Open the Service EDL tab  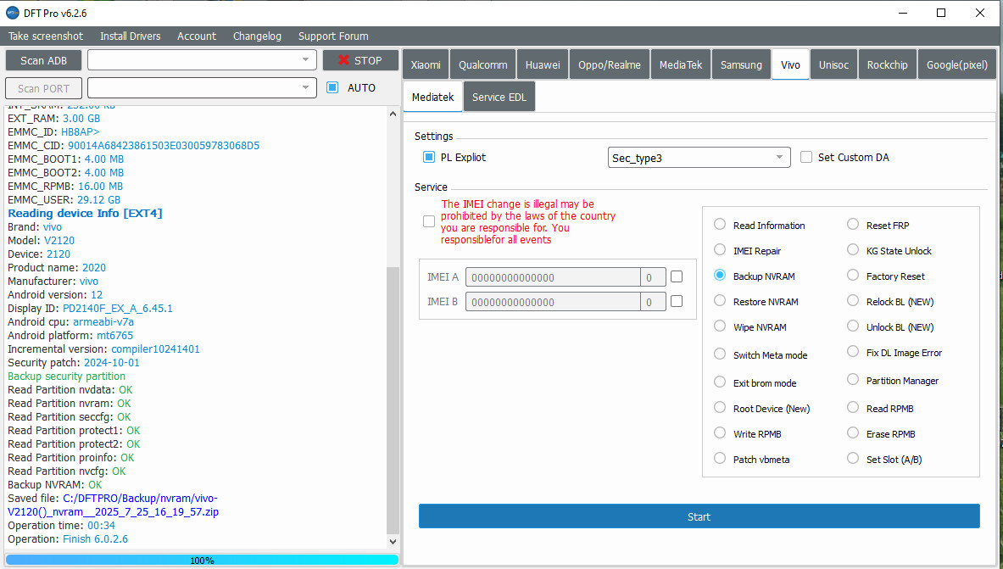(x=499, y=98)
